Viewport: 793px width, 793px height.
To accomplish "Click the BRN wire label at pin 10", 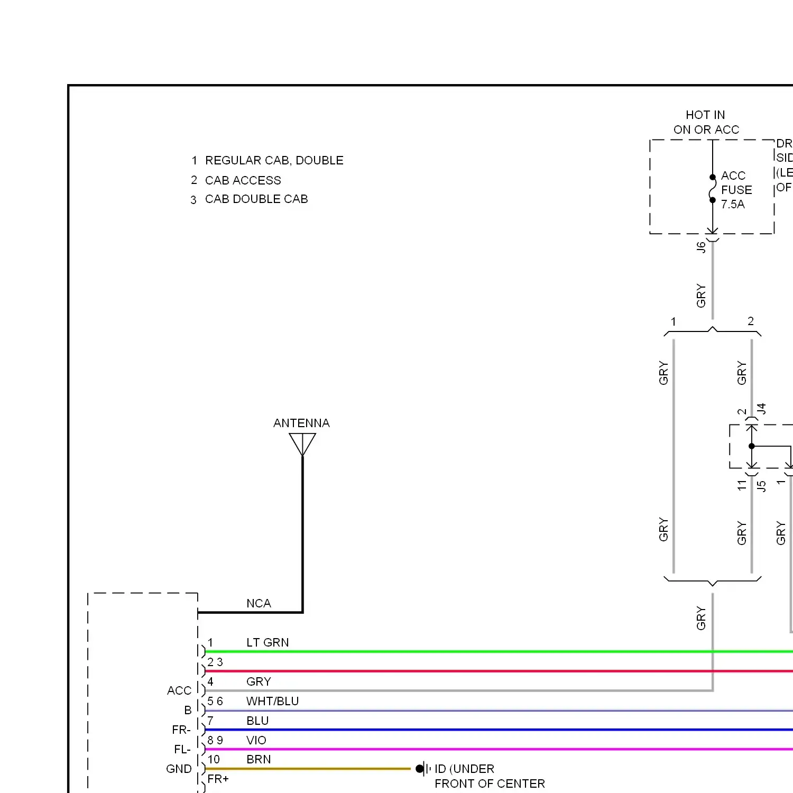I will point(259,759).
